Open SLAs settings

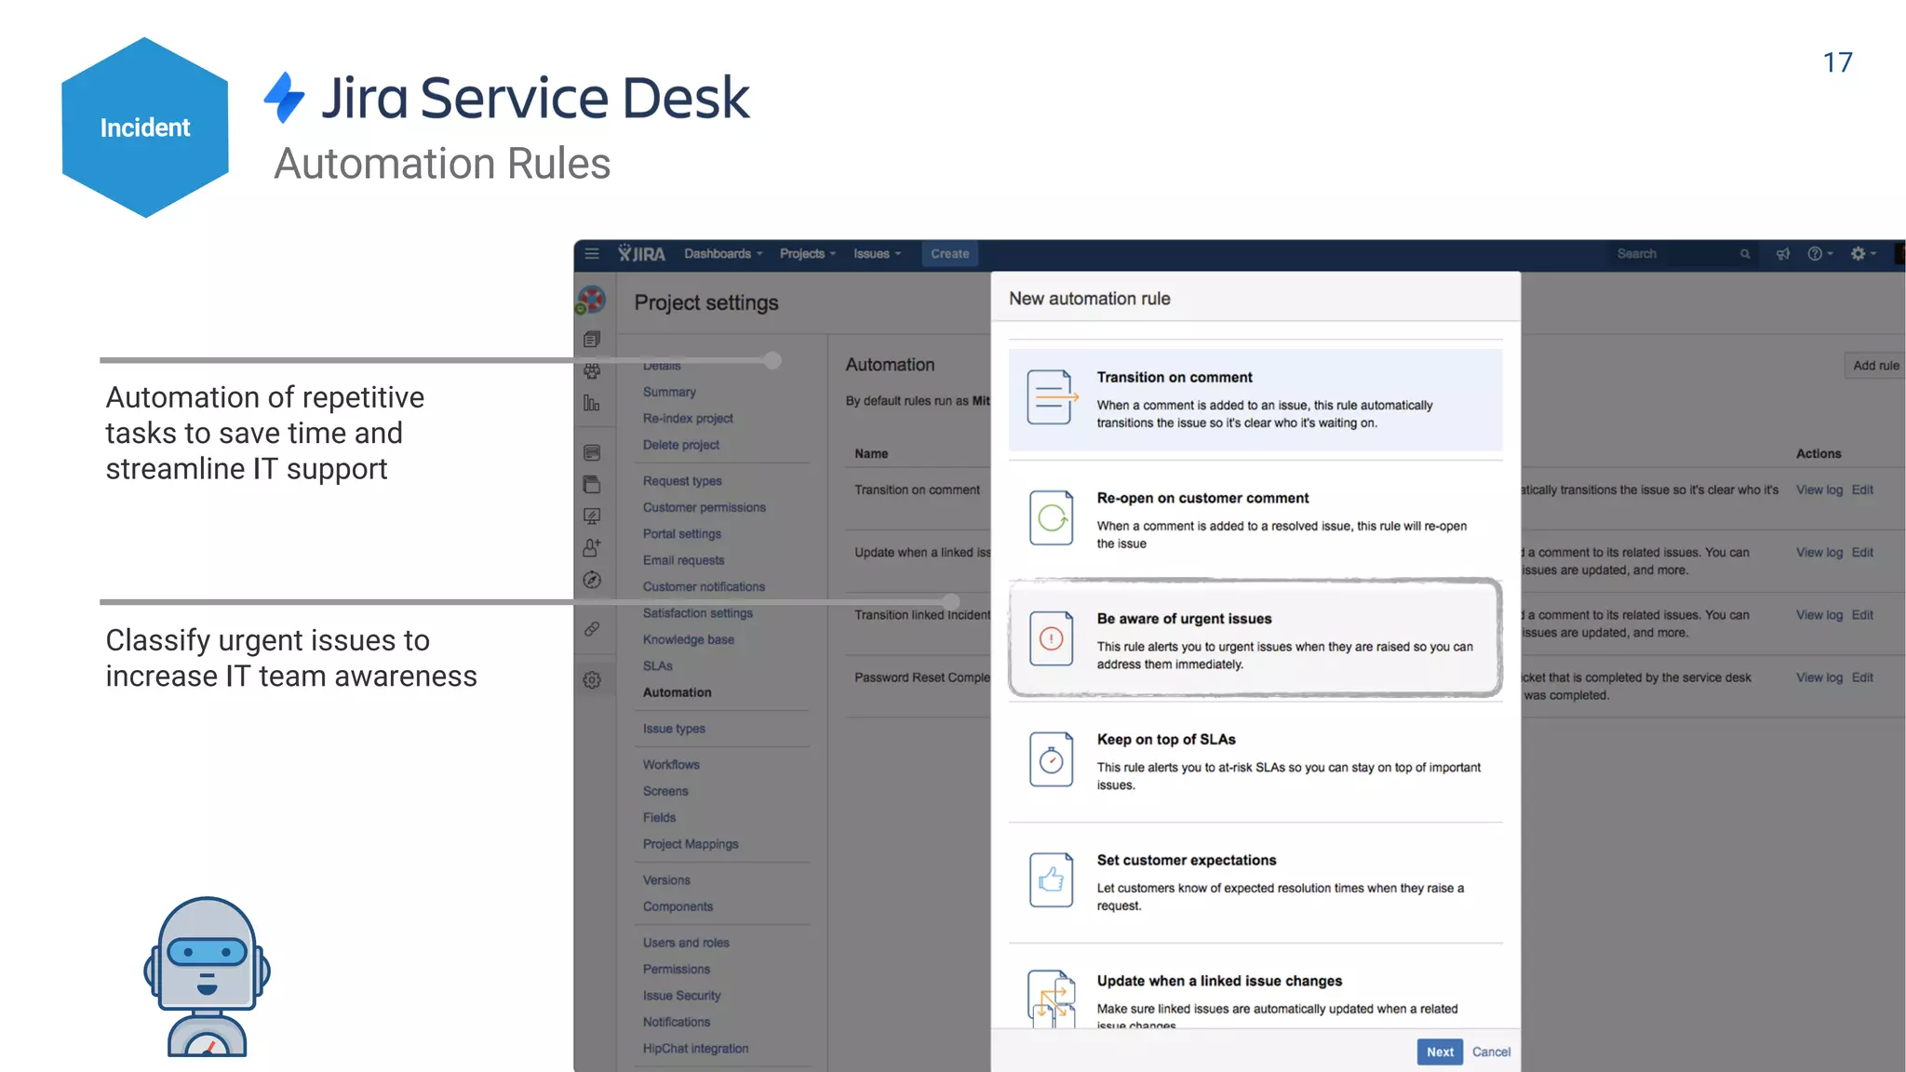(657, 666)
